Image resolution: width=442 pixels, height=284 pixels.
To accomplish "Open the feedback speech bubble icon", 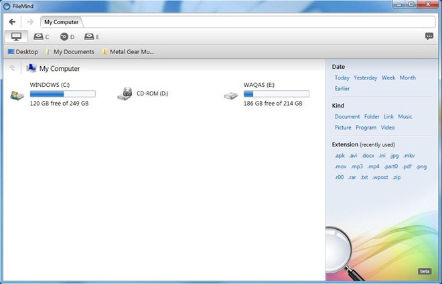I will (429, 36).
